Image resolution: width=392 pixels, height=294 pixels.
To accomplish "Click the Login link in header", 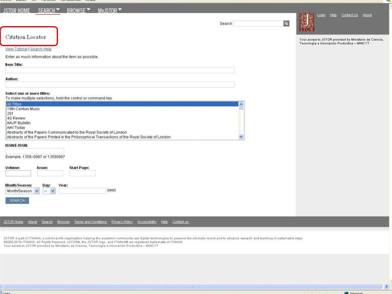I will pos(321,15).
